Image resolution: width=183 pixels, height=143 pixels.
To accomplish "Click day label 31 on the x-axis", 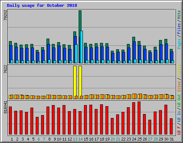I will tap(172, 139).
